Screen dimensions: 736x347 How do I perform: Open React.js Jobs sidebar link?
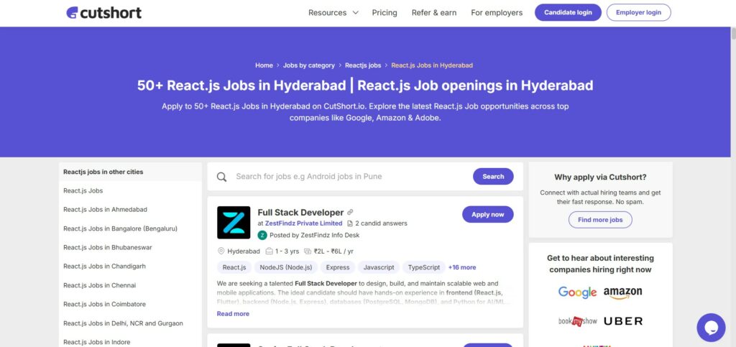pyautogui.click(x=83, y=191)
